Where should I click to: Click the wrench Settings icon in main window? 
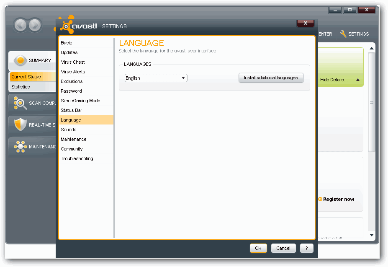[x=343, y=34]
